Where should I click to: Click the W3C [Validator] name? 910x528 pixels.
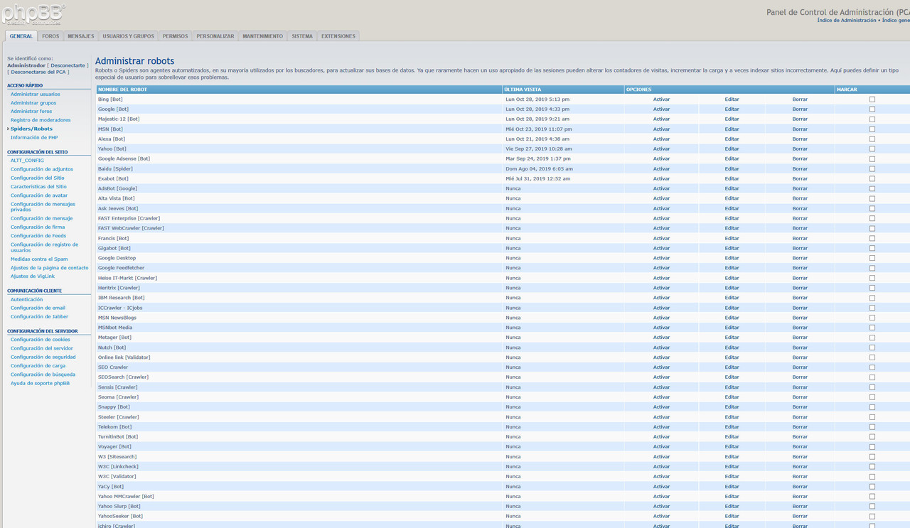point(117,477)
